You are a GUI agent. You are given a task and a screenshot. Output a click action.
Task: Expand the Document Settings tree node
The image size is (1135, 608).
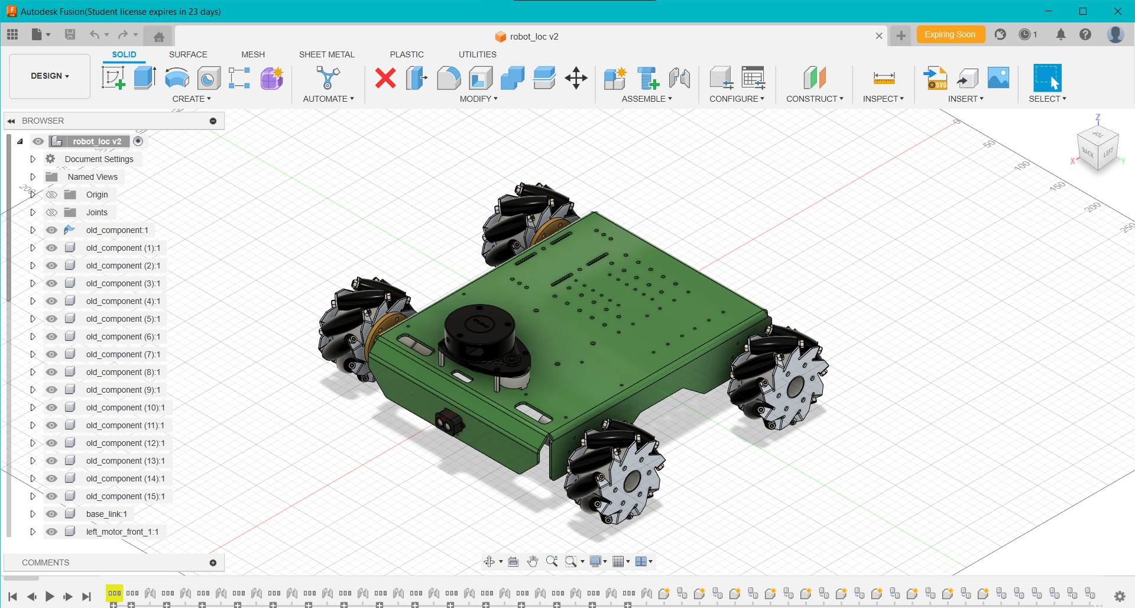click(x=33, y=159)
